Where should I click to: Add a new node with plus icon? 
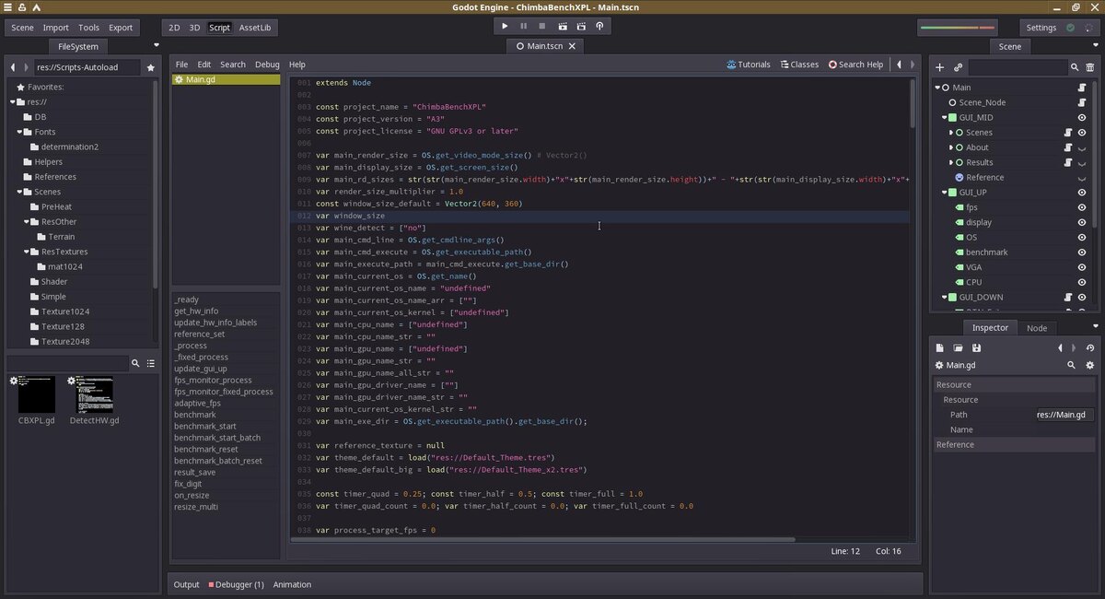tap(940, 67)
